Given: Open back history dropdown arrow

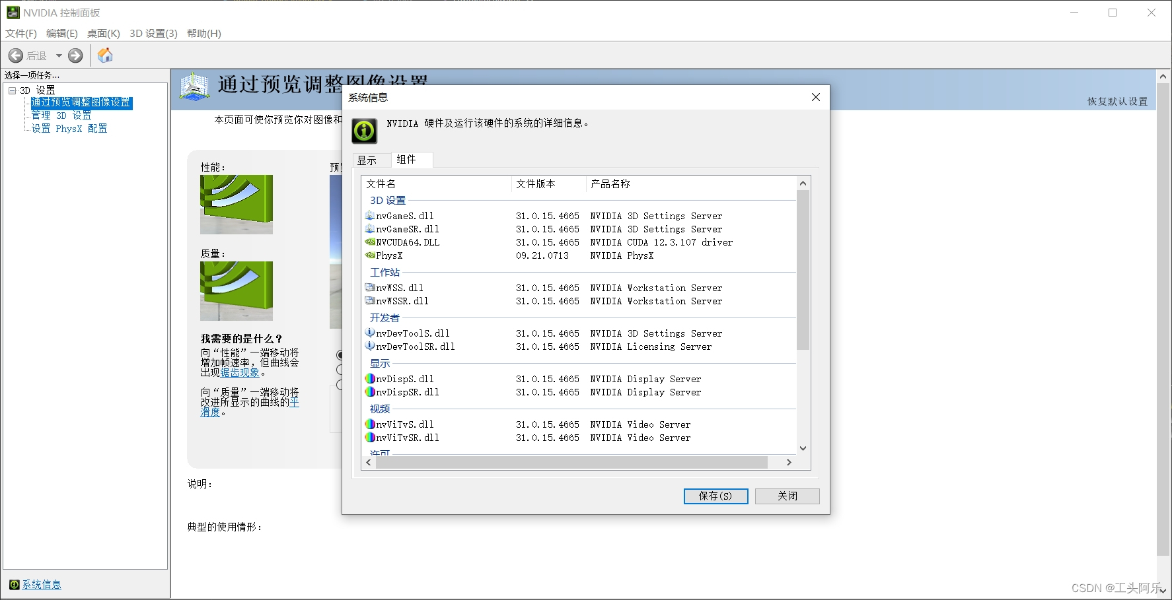Looking at the screenshot, I should [59, 56].
